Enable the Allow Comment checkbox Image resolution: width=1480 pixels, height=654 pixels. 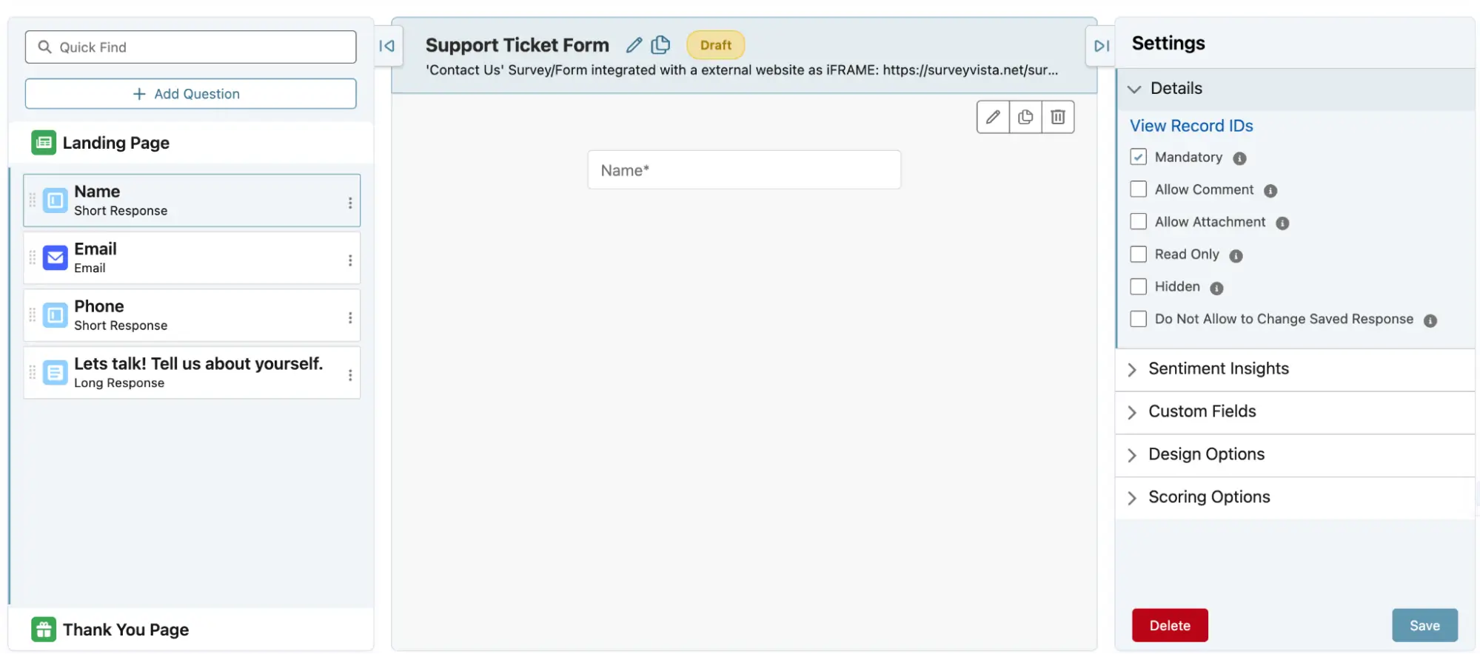pyautogui.click(x=1138, y=189)
